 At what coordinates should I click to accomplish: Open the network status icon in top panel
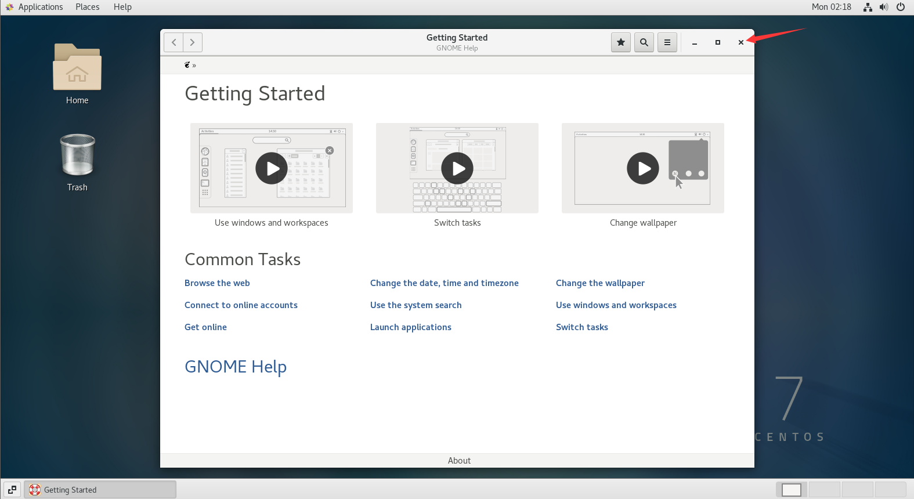point(868,7)
